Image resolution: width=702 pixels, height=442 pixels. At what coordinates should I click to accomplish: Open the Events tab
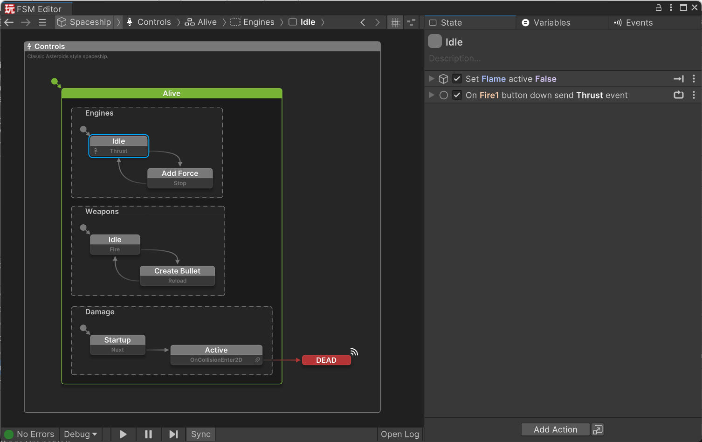(638, 22)
